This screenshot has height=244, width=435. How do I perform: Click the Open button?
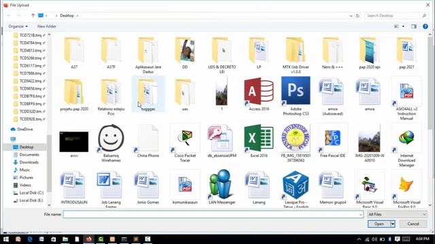(379, 224)
